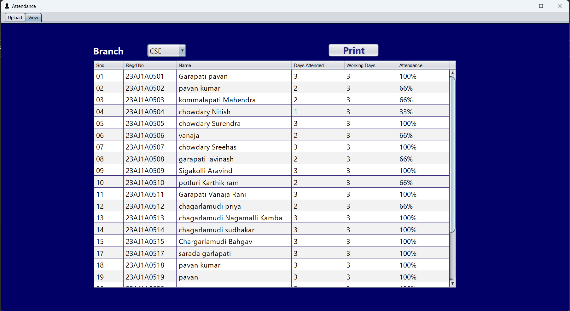Select the name 'Sigakolli Aravind'
This screenshot has width=570, height=311.
tap(234, 171)
